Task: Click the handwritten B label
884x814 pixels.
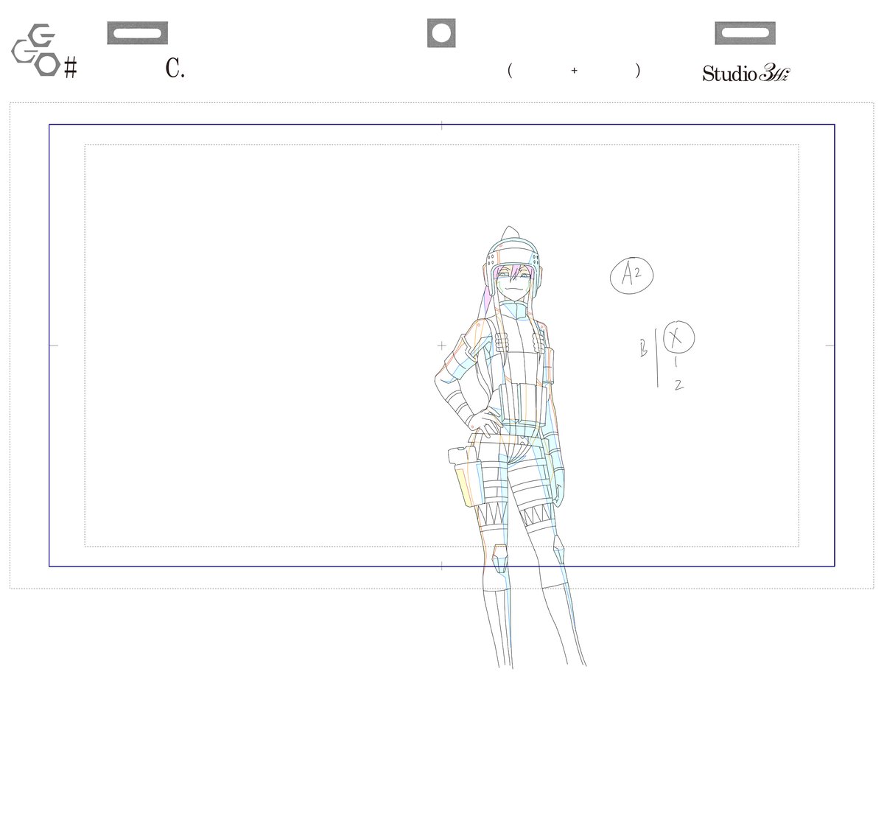Action: click(x=644, y=349)
